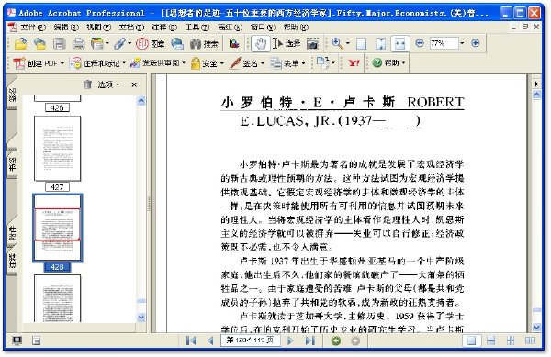Switch to Continuous Facing layout
This screenshot has height=357, width=551.
pos(511,340)
